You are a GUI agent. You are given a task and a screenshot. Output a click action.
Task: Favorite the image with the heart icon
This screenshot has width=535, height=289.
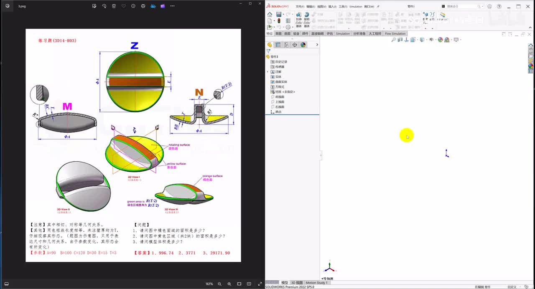[x=123, y=6]
